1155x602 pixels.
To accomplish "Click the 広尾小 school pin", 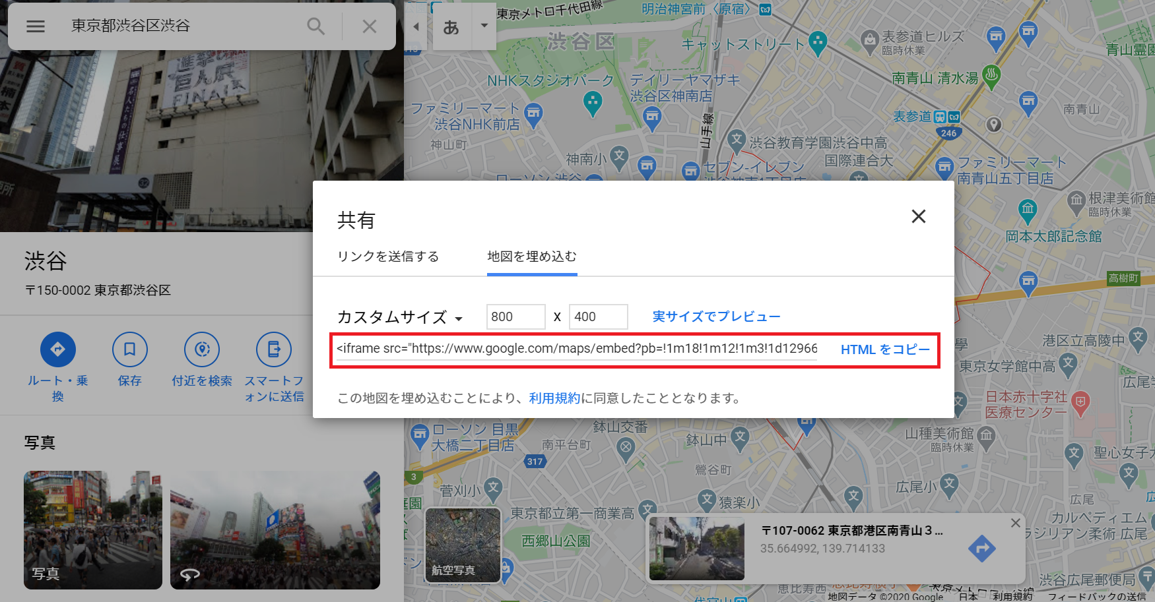I will [x=949, y=484].
